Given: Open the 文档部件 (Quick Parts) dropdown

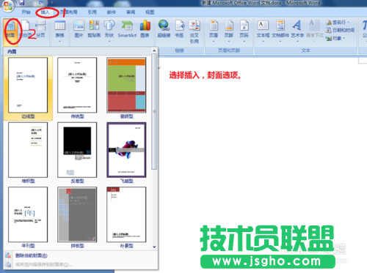Looking at the screenshot, I should [280, 31].
